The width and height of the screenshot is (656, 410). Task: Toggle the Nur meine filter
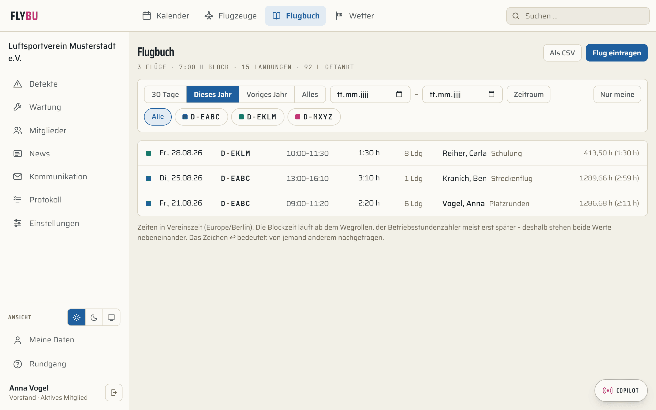pyautogui.click(x=617, y=94)
